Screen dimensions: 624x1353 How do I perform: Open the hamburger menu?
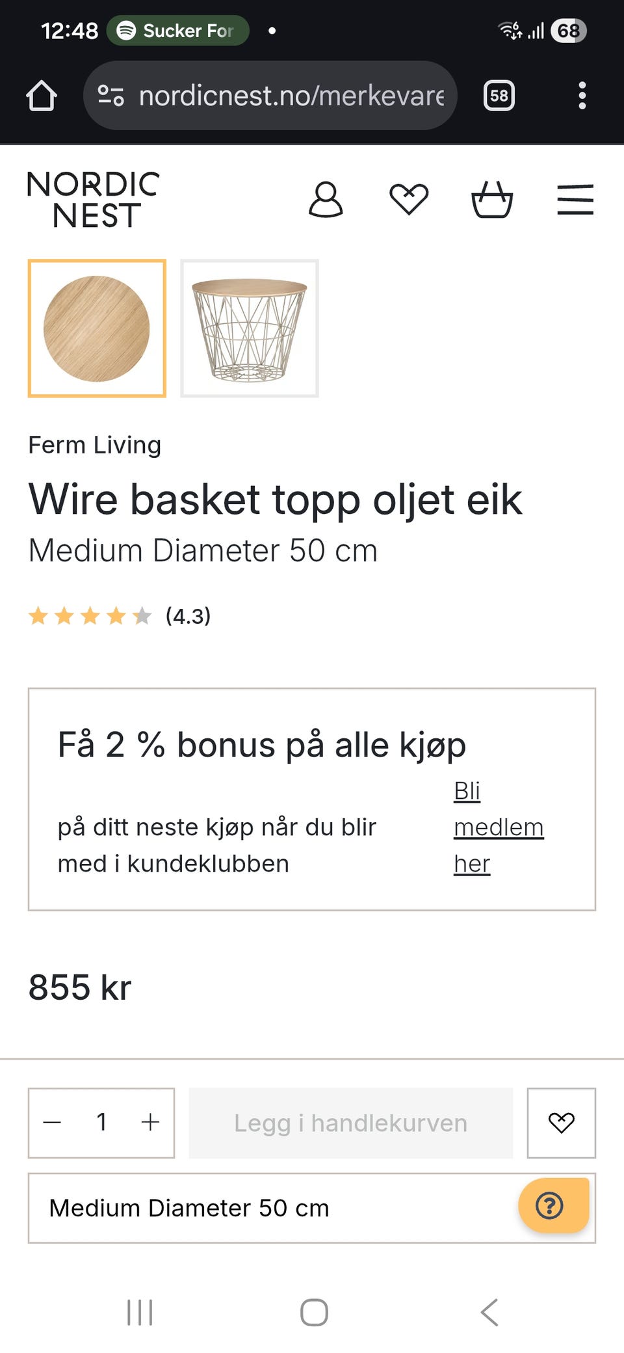[x=575, y=200]
